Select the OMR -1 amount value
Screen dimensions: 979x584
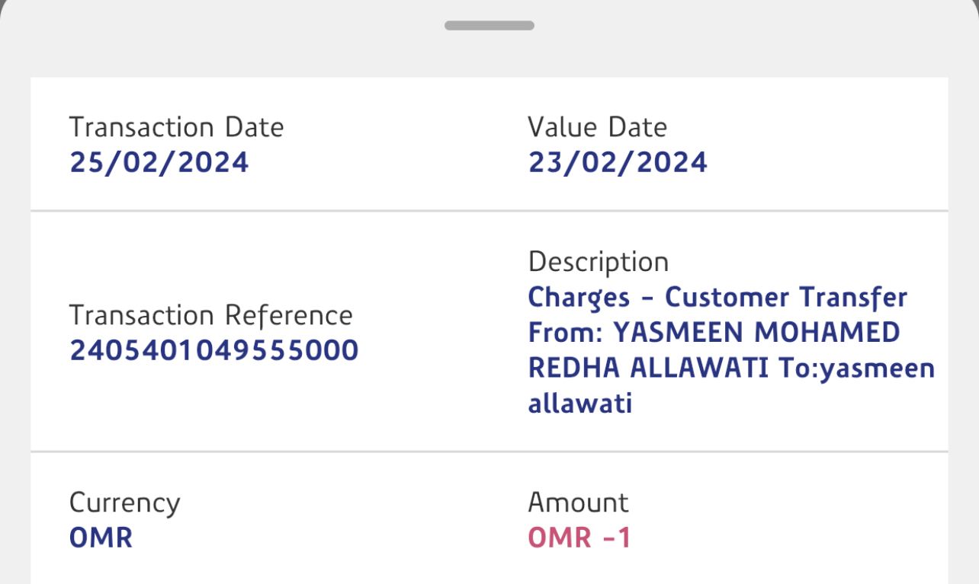[579, 538]
